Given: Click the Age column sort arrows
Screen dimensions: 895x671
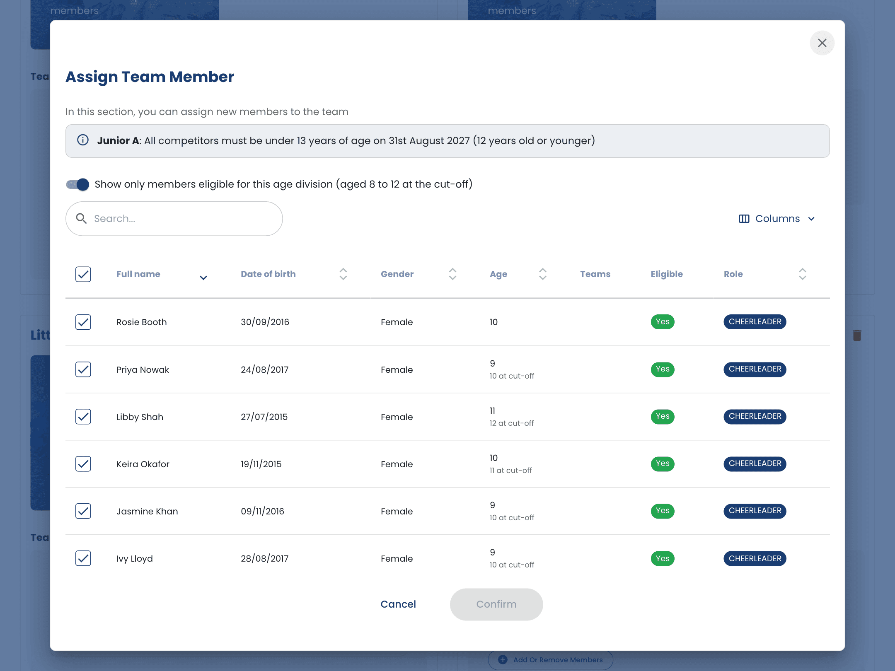Looking at the screenshot, I should pos(543,274).
